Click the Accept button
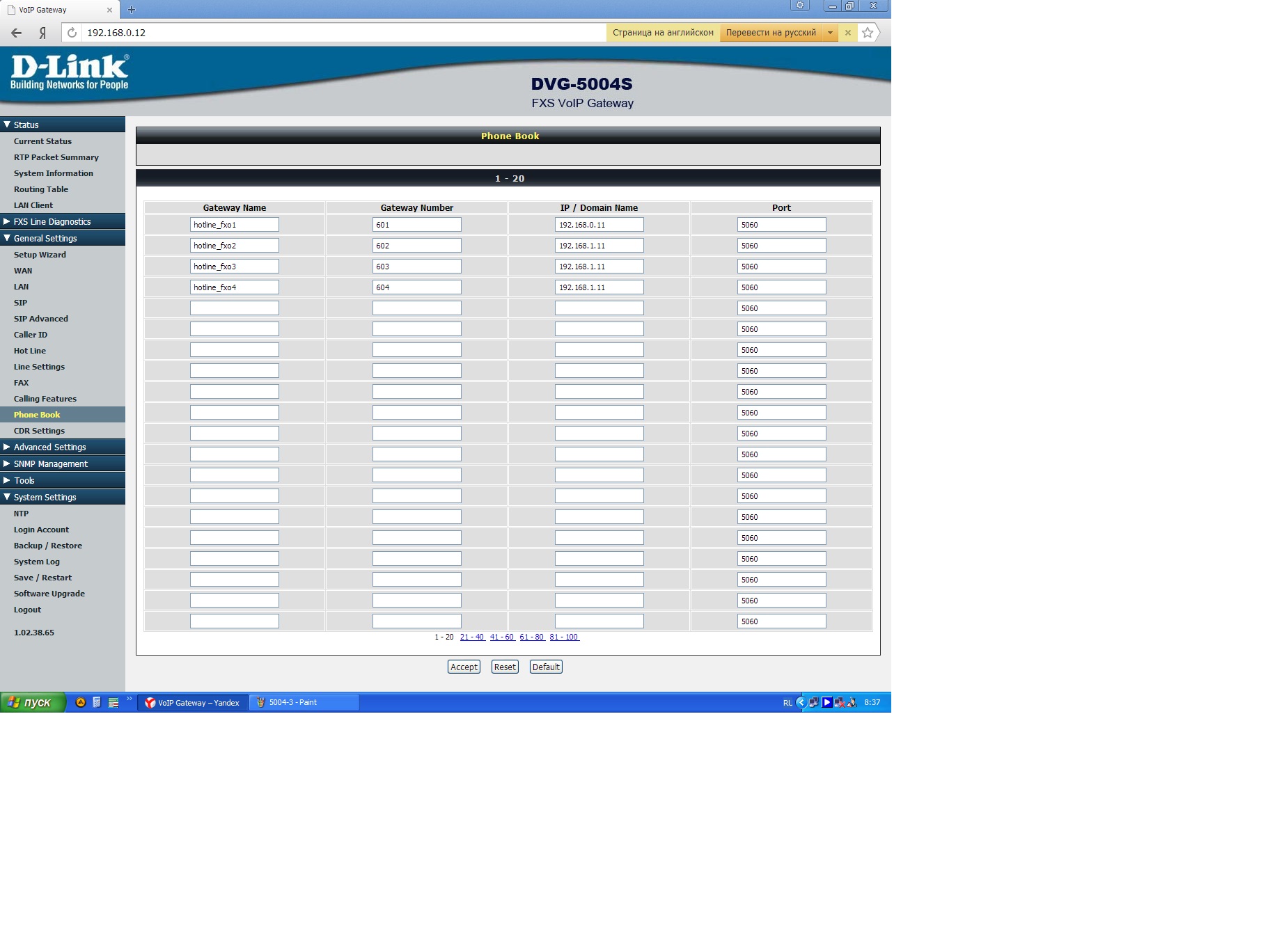 click(464, 667)
